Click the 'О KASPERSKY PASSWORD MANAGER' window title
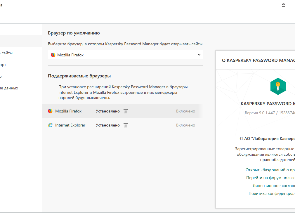 click(258, 60)
